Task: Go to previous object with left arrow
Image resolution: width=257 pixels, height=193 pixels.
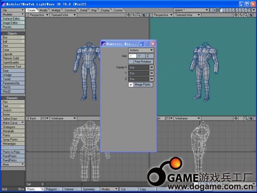Action: tap(212, 10)
